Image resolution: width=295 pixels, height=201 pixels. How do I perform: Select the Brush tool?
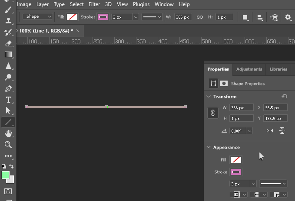pyautogui.click(x=8, y=10)
